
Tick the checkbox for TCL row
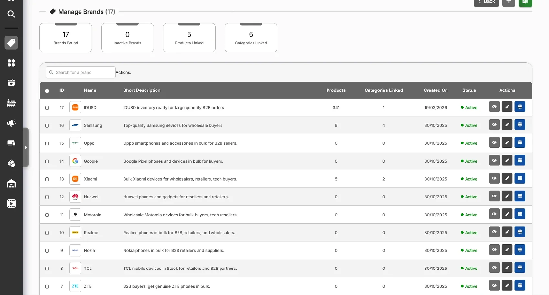point(47,269)
